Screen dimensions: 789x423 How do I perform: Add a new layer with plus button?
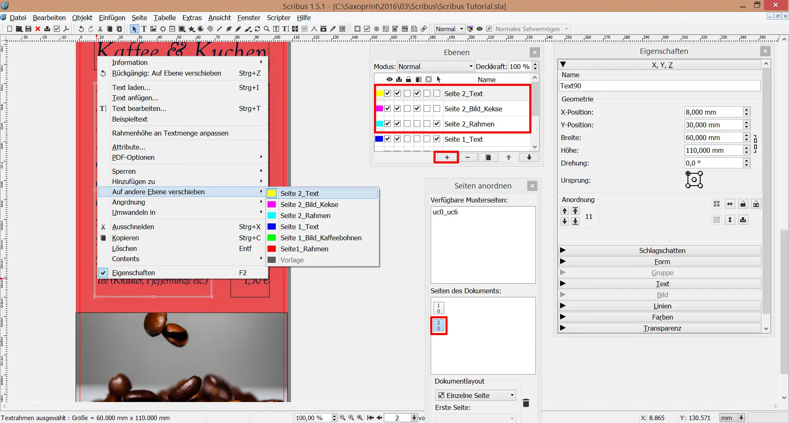click(x=446, y=157)
